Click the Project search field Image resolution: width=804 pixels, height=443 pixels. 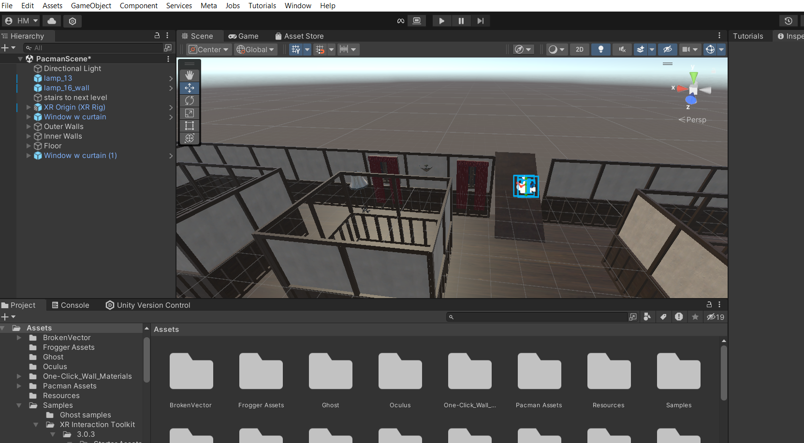(537, 317)
